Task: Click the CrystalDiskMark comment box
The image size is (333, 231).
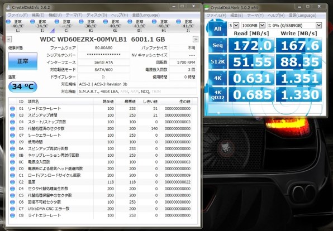Action: [265, 109]
